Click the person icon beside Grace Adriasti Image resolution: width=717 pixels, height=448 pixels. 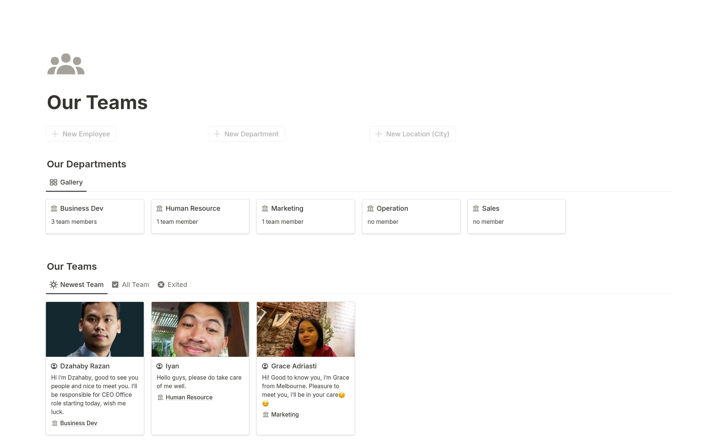click(264, 366)
